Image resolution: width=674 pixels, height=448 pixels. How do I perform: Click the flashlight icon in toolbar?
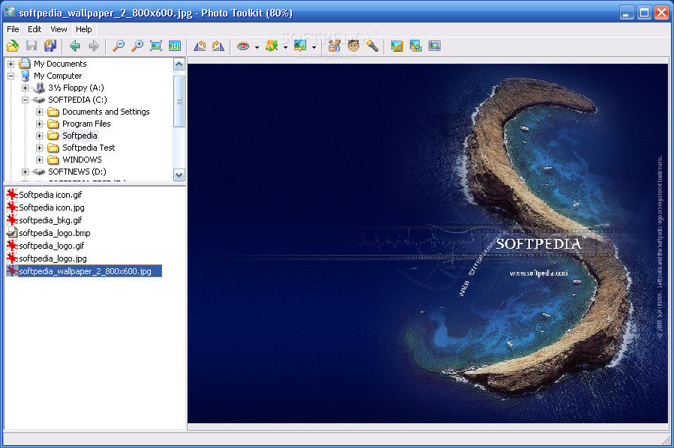[x=372, y=46]
